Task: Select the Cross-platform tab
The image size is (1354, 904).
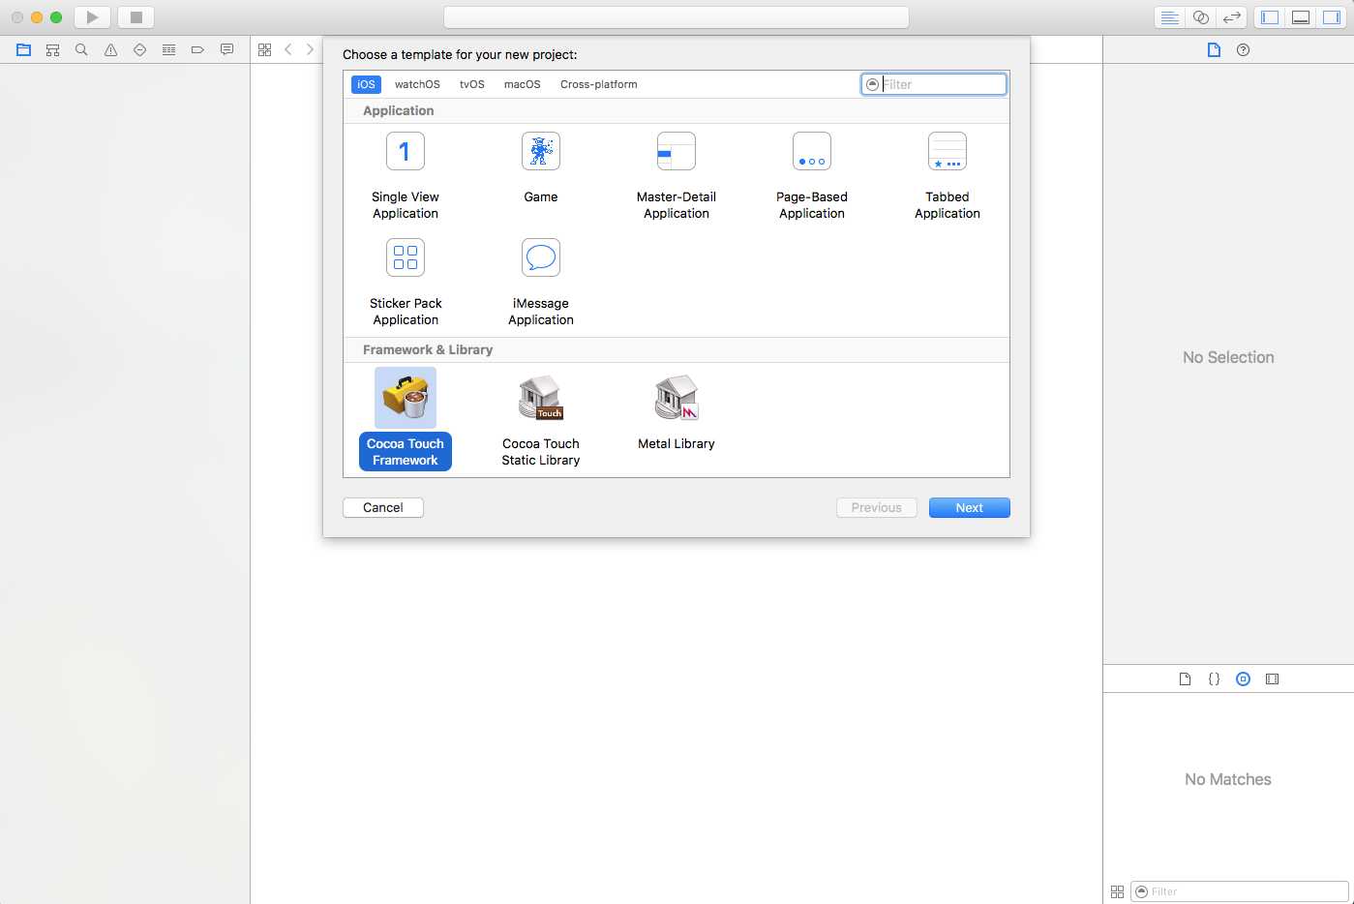Action: pyautogui.click(x=599, y=84)
